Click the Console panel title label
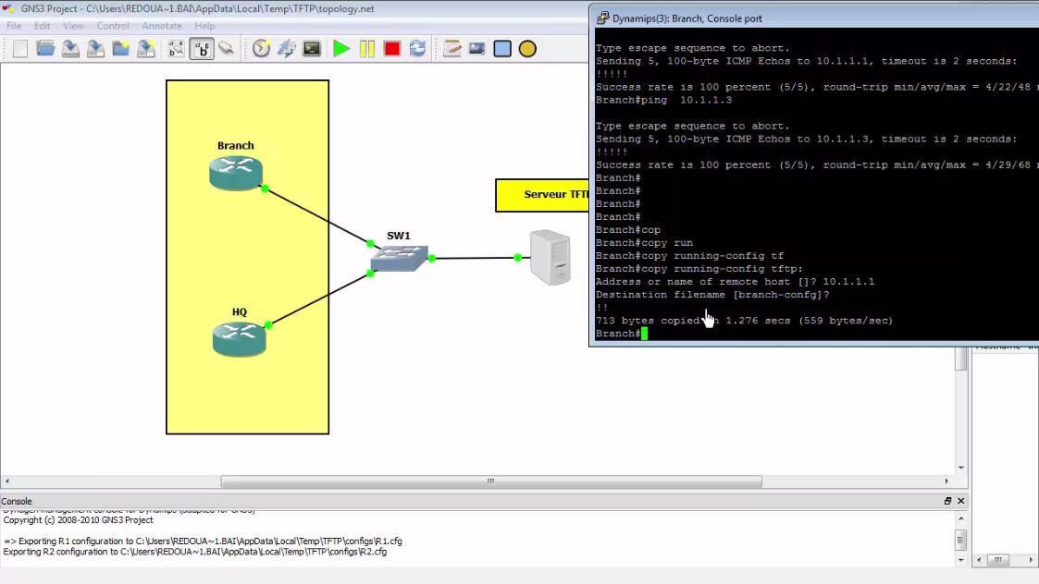 [17, 501]
